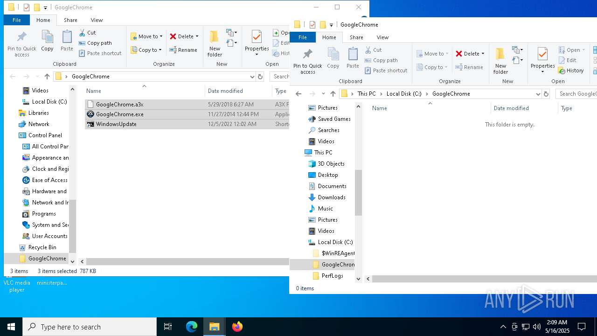Select Documents in front window tree
The height and width of the screenshot is (336, 597).
tap(332, 186)
